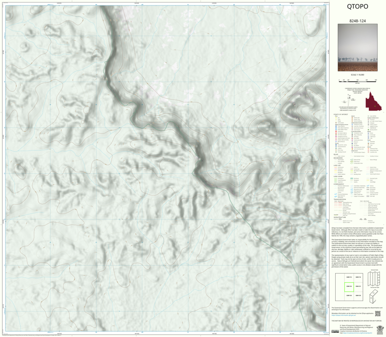
Task: Click the folded map stand diagram
Action: pyautogui.click(x=373, y=296)
